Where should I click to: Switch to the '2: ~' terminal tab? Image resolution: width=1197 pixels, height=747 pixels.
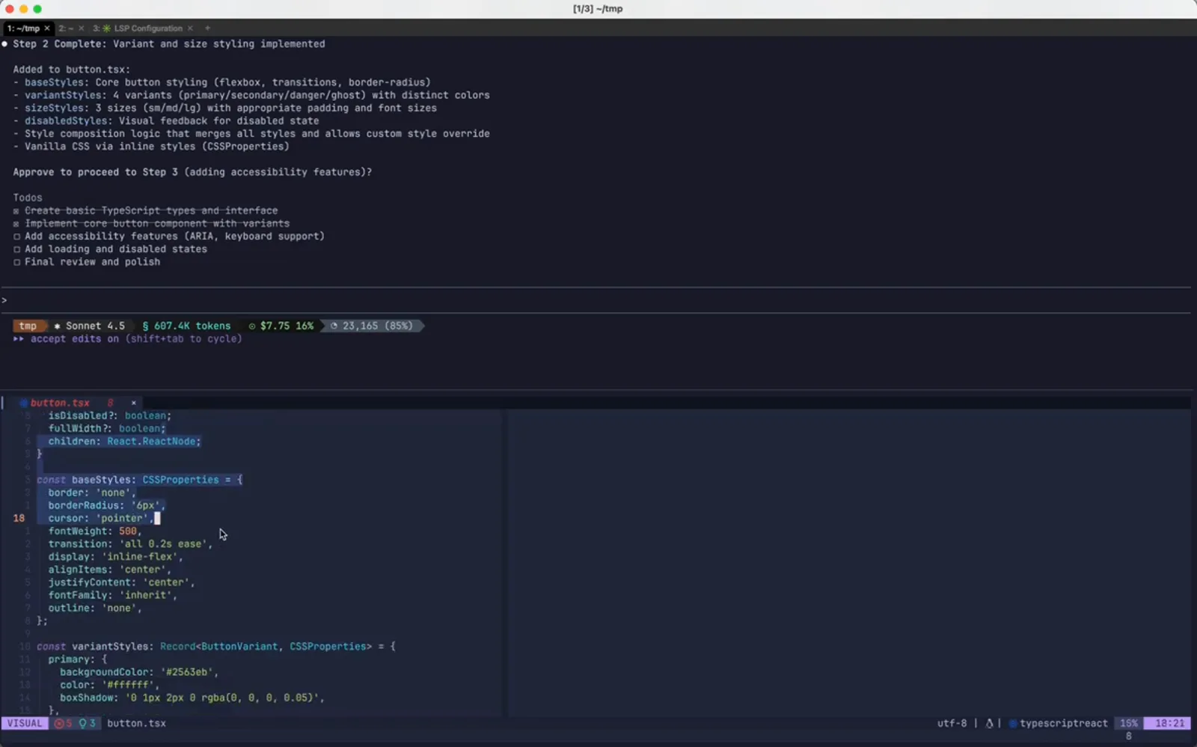[66, 28]
